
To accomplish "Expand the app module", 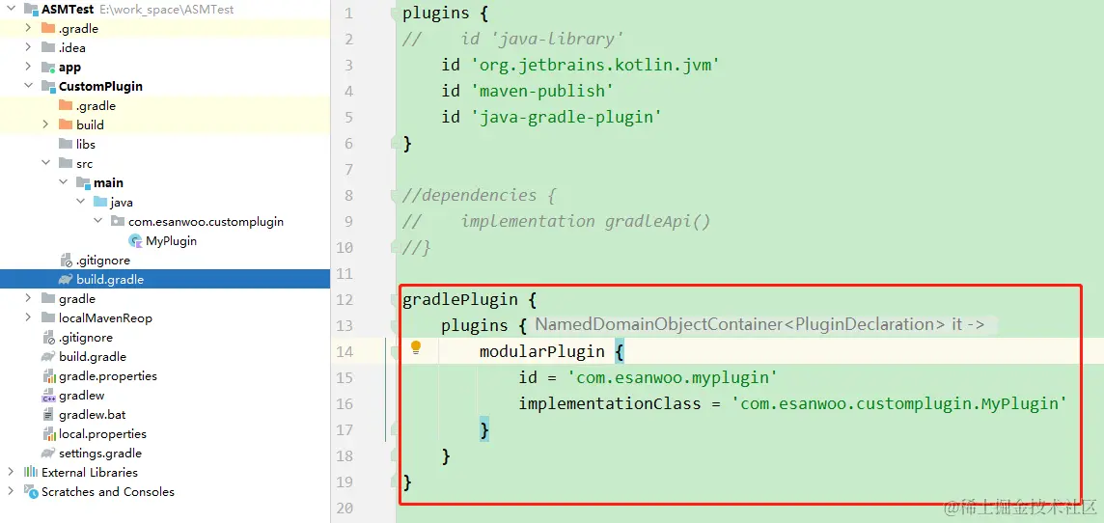I will coord(28,67).
